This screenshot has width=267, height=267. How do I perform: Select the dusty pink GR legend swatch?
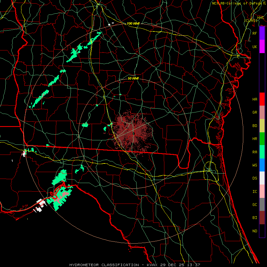coord(262,112)
